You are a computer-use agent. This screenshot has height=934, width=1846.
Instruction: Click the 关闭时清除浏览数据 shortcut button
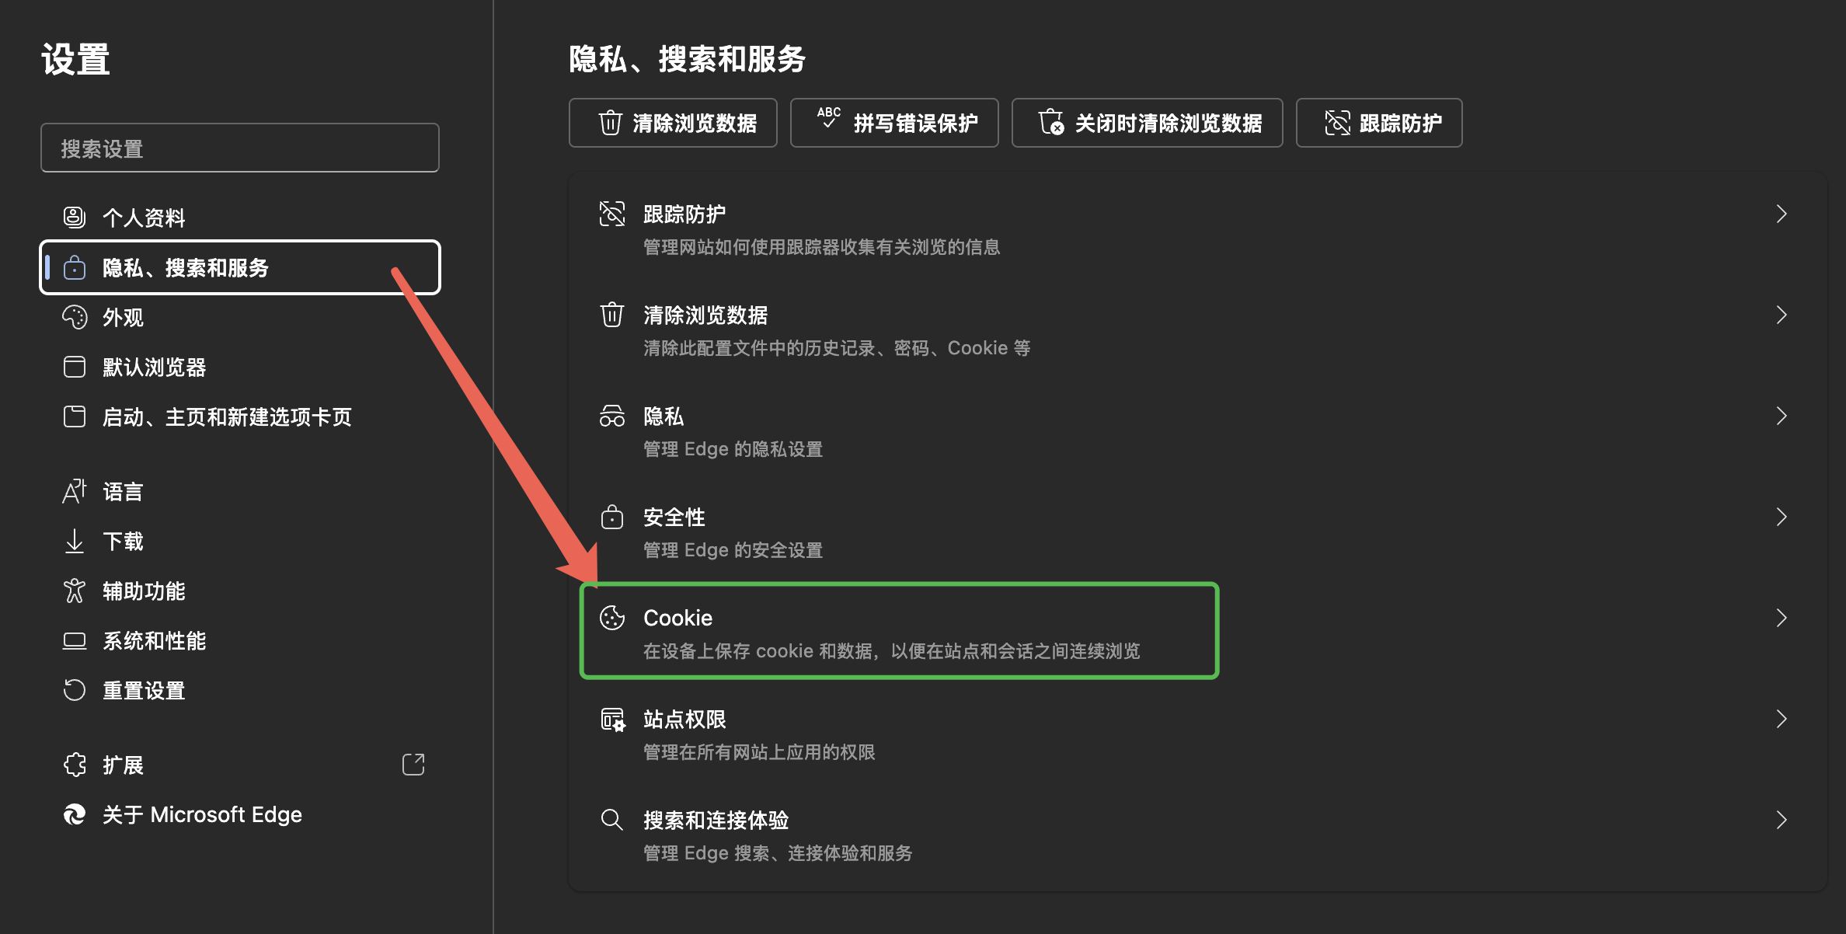(1147, 123)
